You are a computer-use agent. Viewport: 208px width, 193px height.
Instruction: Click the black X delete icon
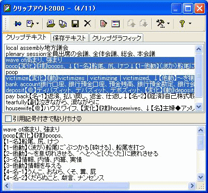(87, 24)
